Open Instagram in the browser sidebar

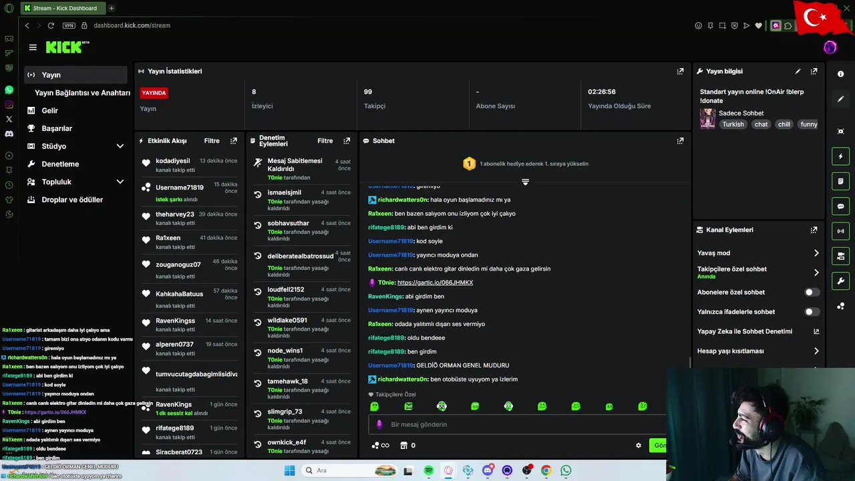[x=9, y=104]
